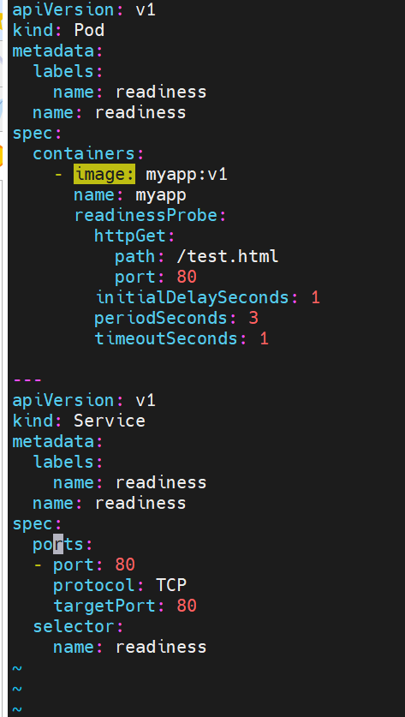
Task: Click the 'protocol:' key
Action: point(99,585)
